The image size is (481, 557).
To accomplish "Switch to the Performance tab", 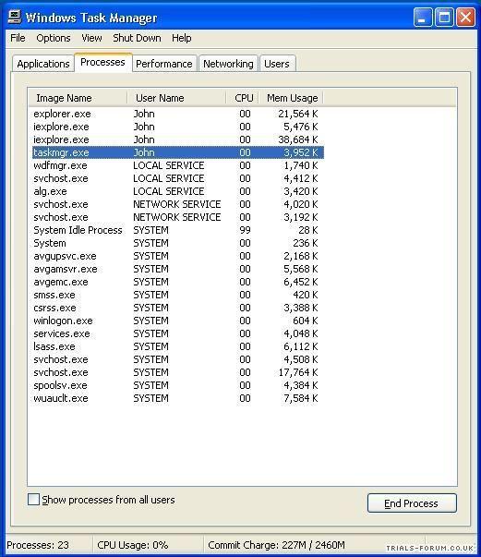I will coord(164,64).
